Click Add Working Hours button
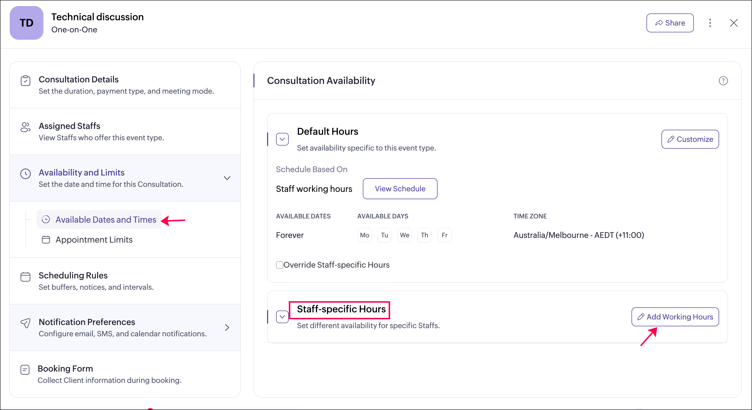The width and height of the screenshot is (752, 410). click(675, 317)
